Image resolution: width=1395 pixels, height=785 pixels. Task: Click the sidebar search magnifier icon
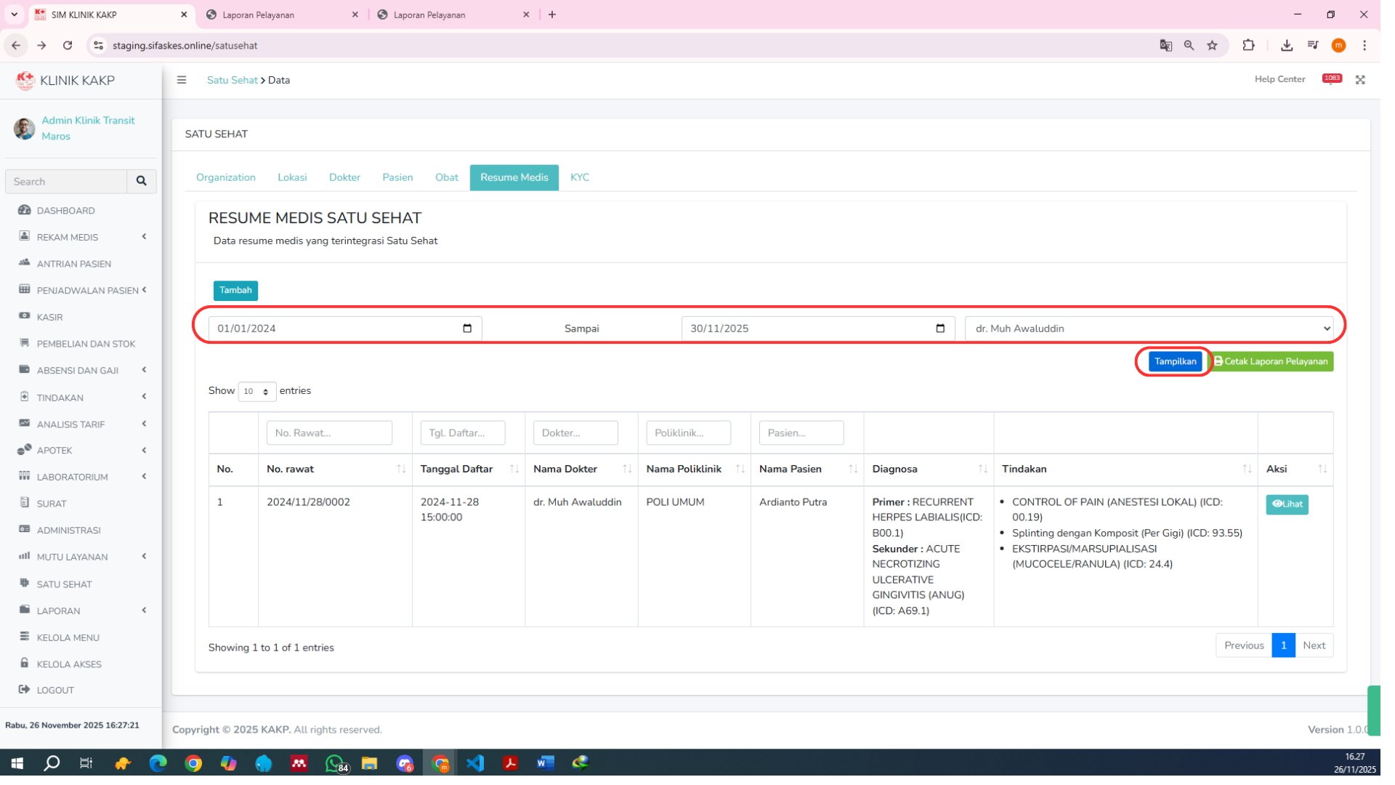point(142,182)
